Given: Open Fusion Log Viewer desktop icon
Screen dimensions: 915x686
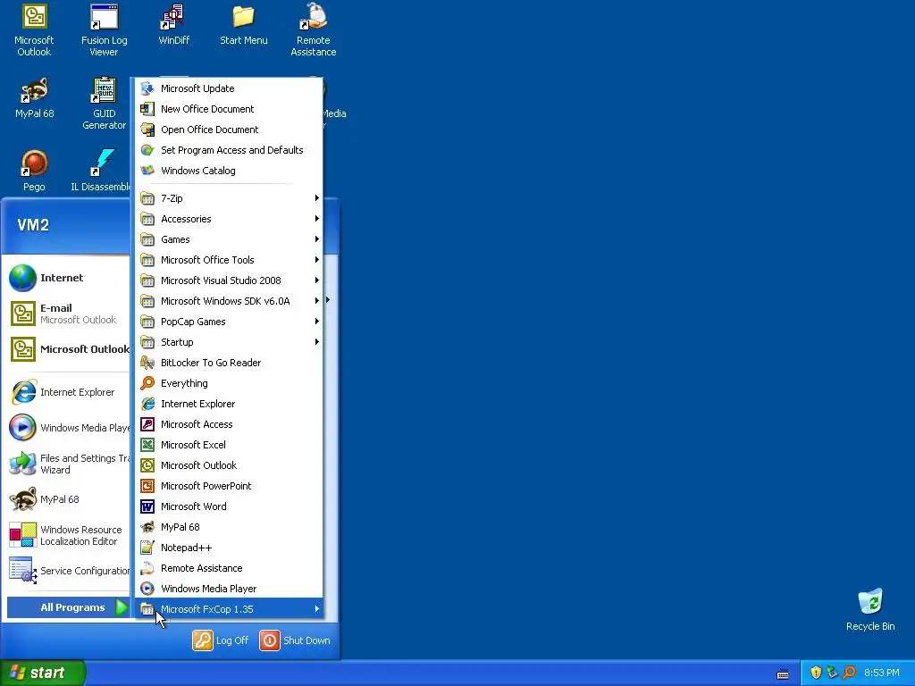Looking at the screenshot, I should (104, 30).
